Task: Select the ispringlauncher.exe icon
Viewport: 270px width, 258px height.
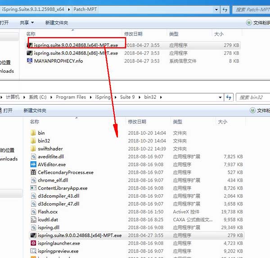Action: point(33,243)
